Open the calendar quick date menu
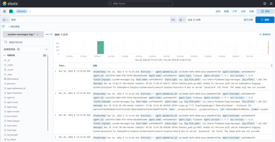275x142 pixels. tap(182, 20)
